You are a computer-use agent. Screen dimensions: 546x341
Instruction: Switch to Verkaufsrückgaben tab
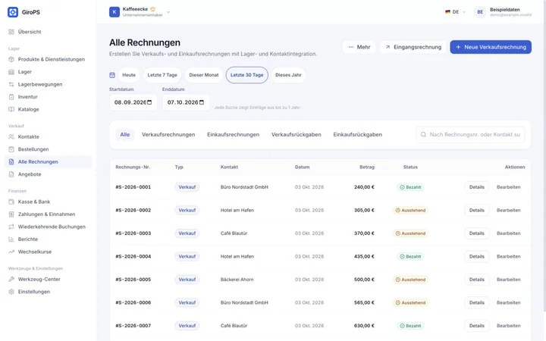coord(297,135)
